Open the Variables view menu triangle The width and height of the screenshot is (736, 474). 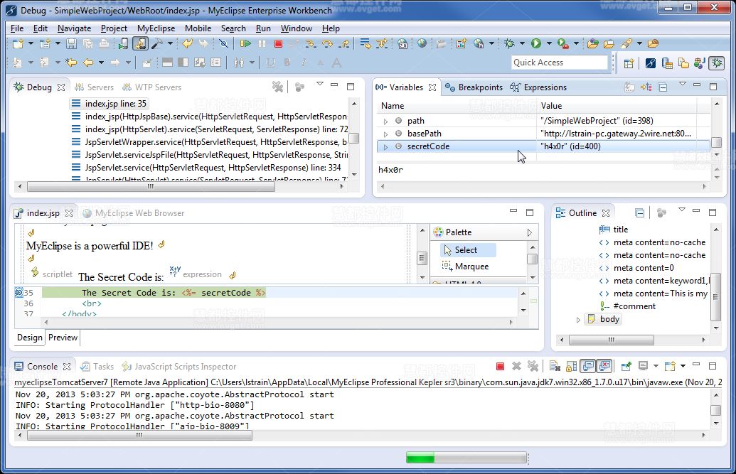tap(683, 84)
